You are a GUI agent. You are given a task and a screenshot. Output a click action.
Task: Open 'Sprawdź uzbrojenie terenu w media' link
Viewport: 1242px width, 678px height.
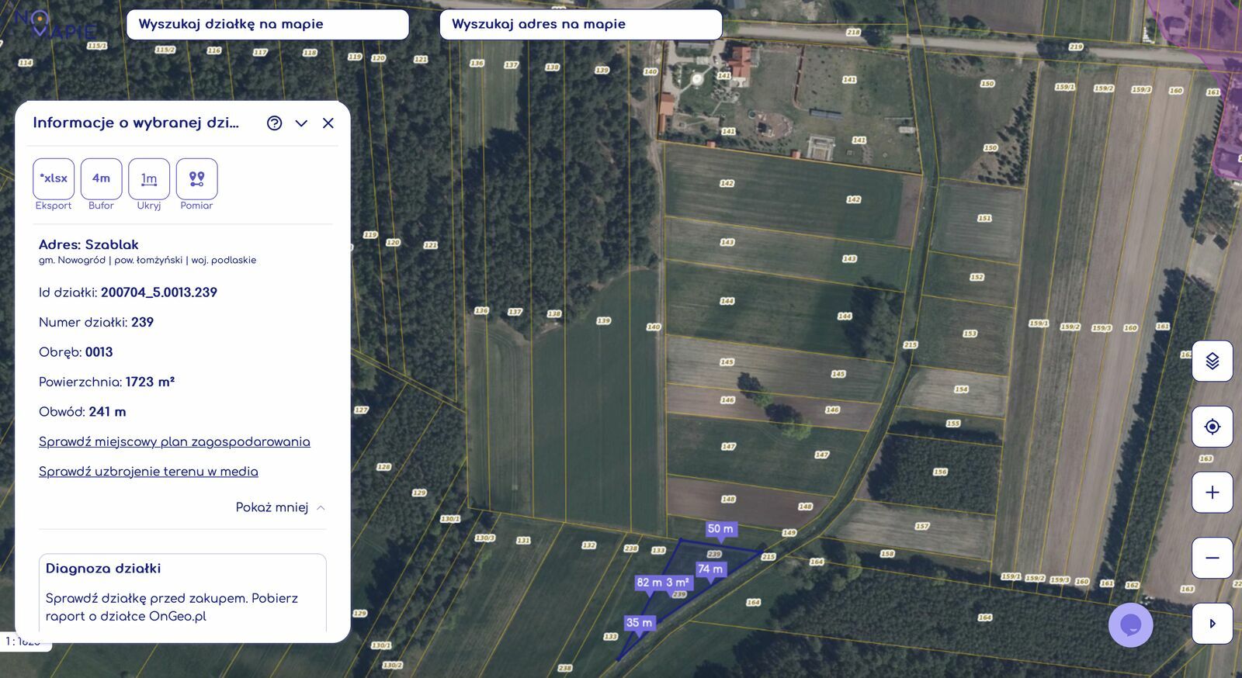[148, 472]
